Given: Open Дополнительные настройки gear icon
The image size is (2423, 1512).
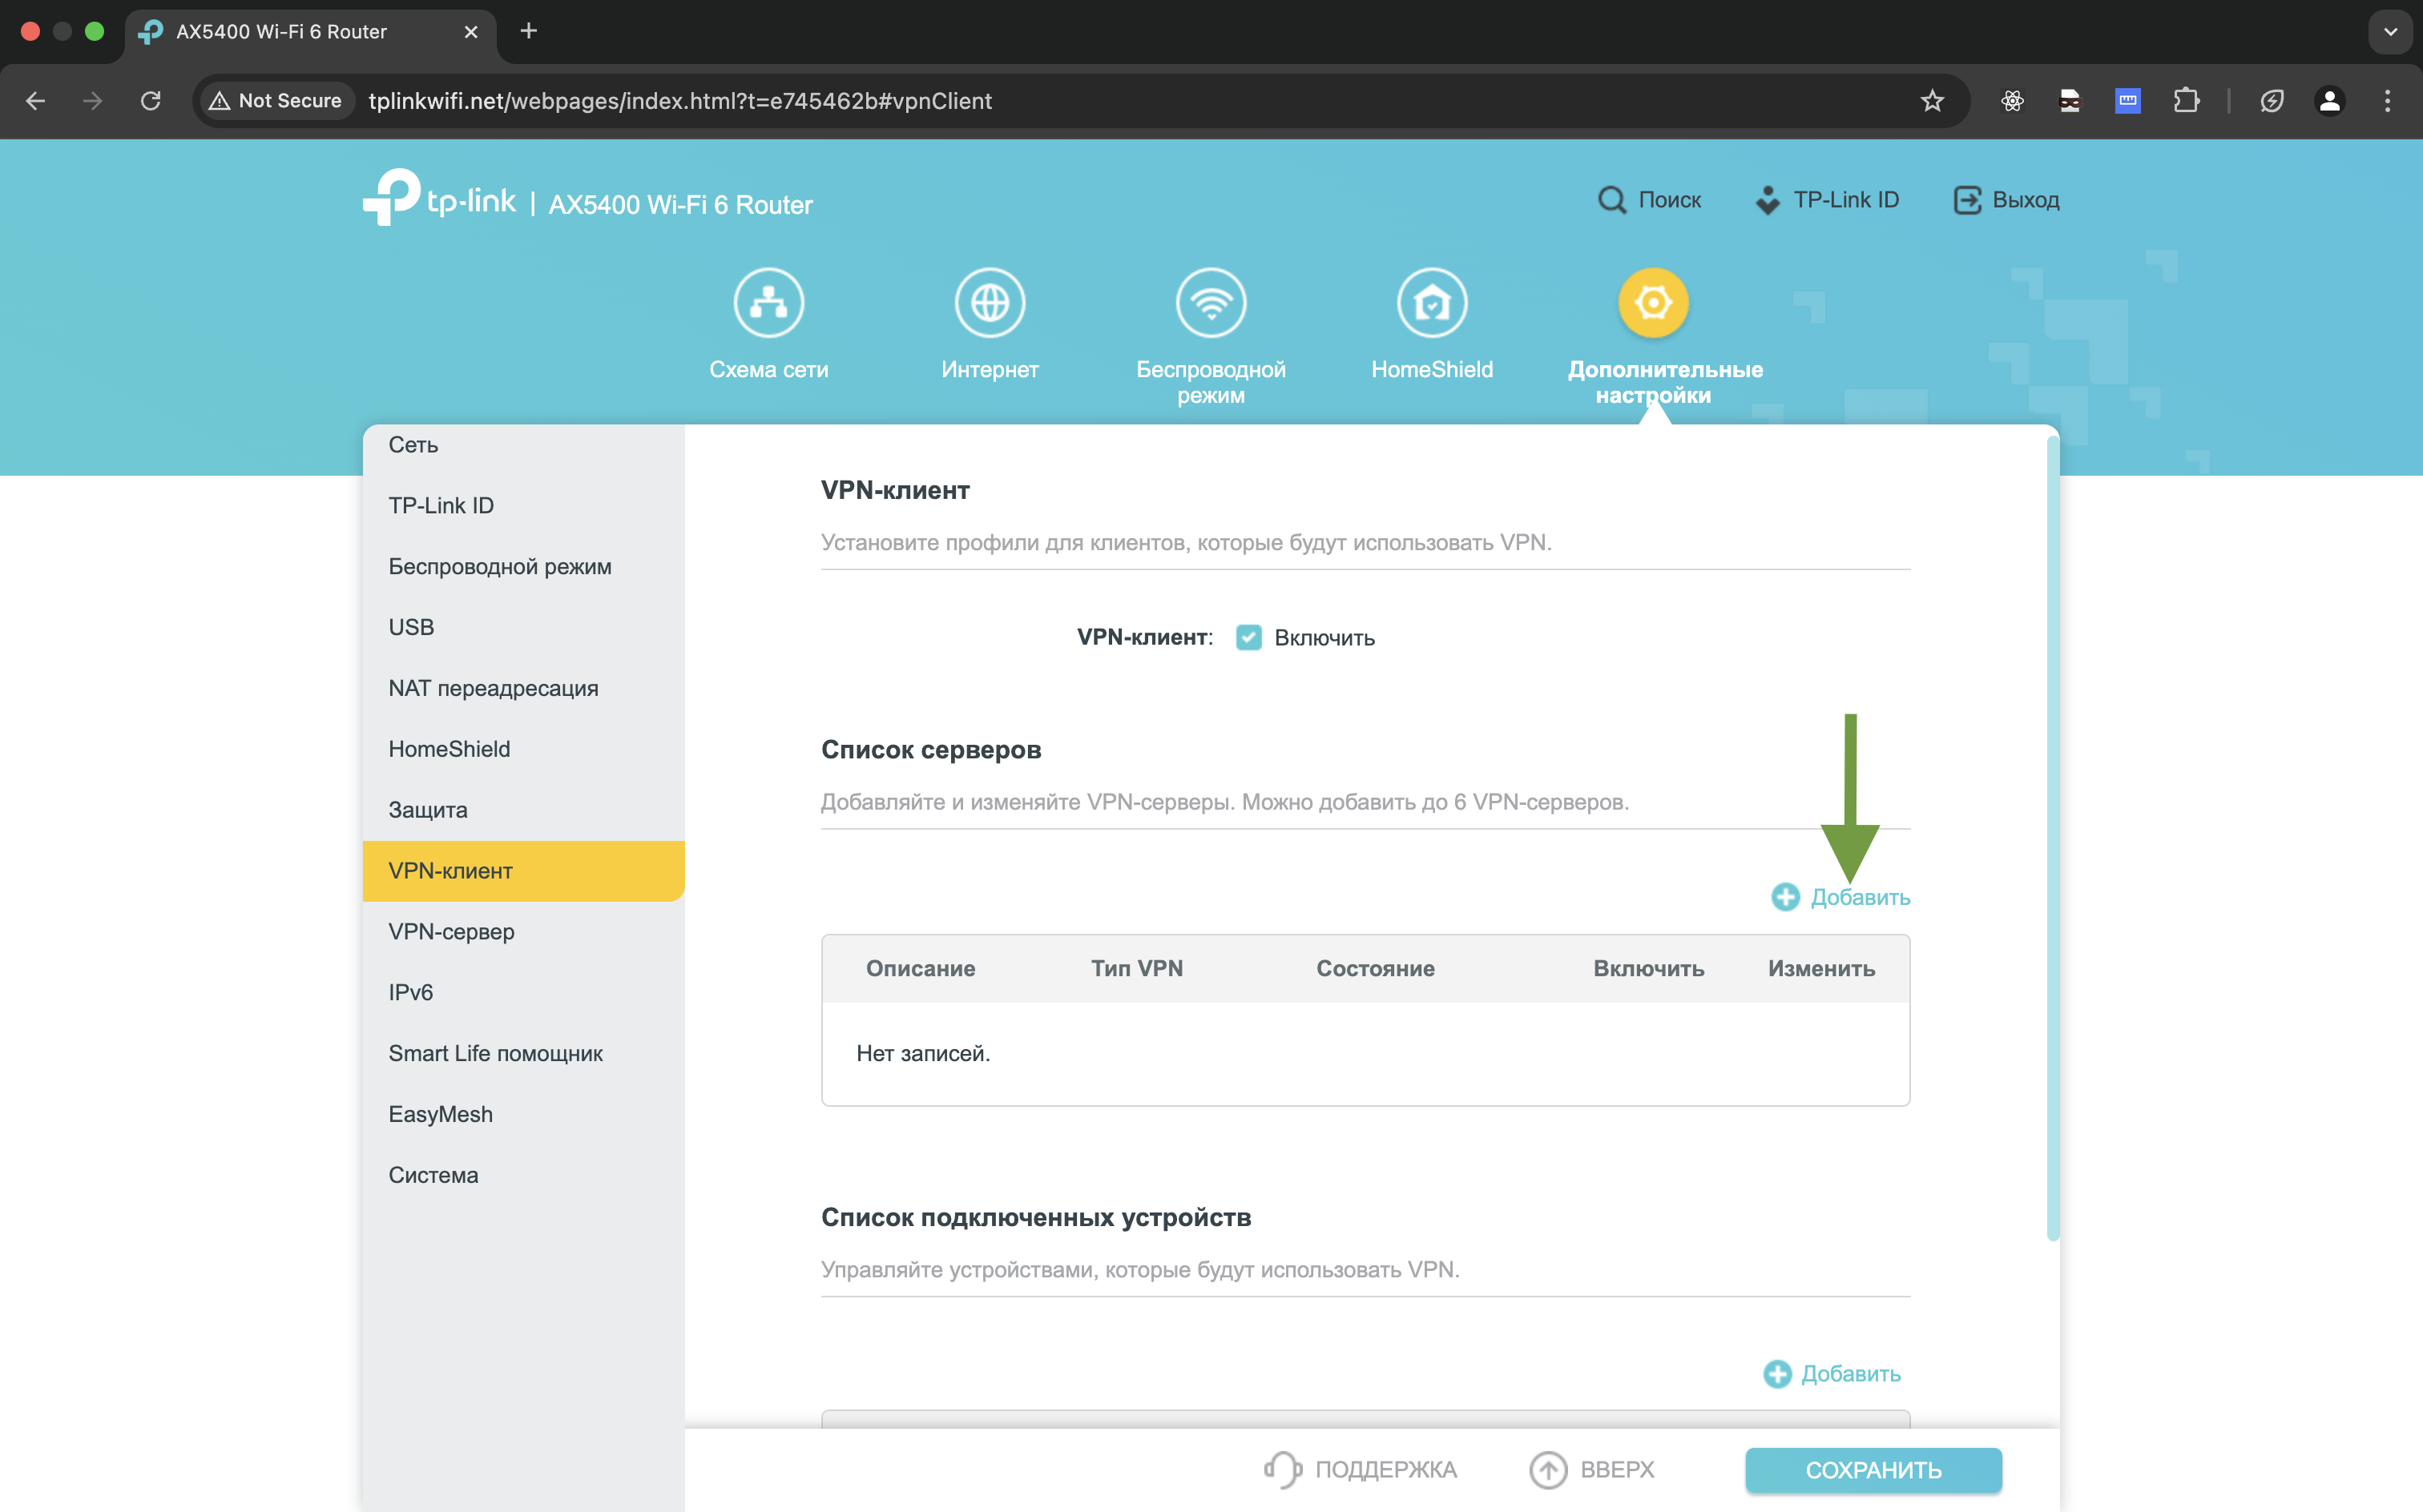Looking at the screenshot, I should [1653, 302].
